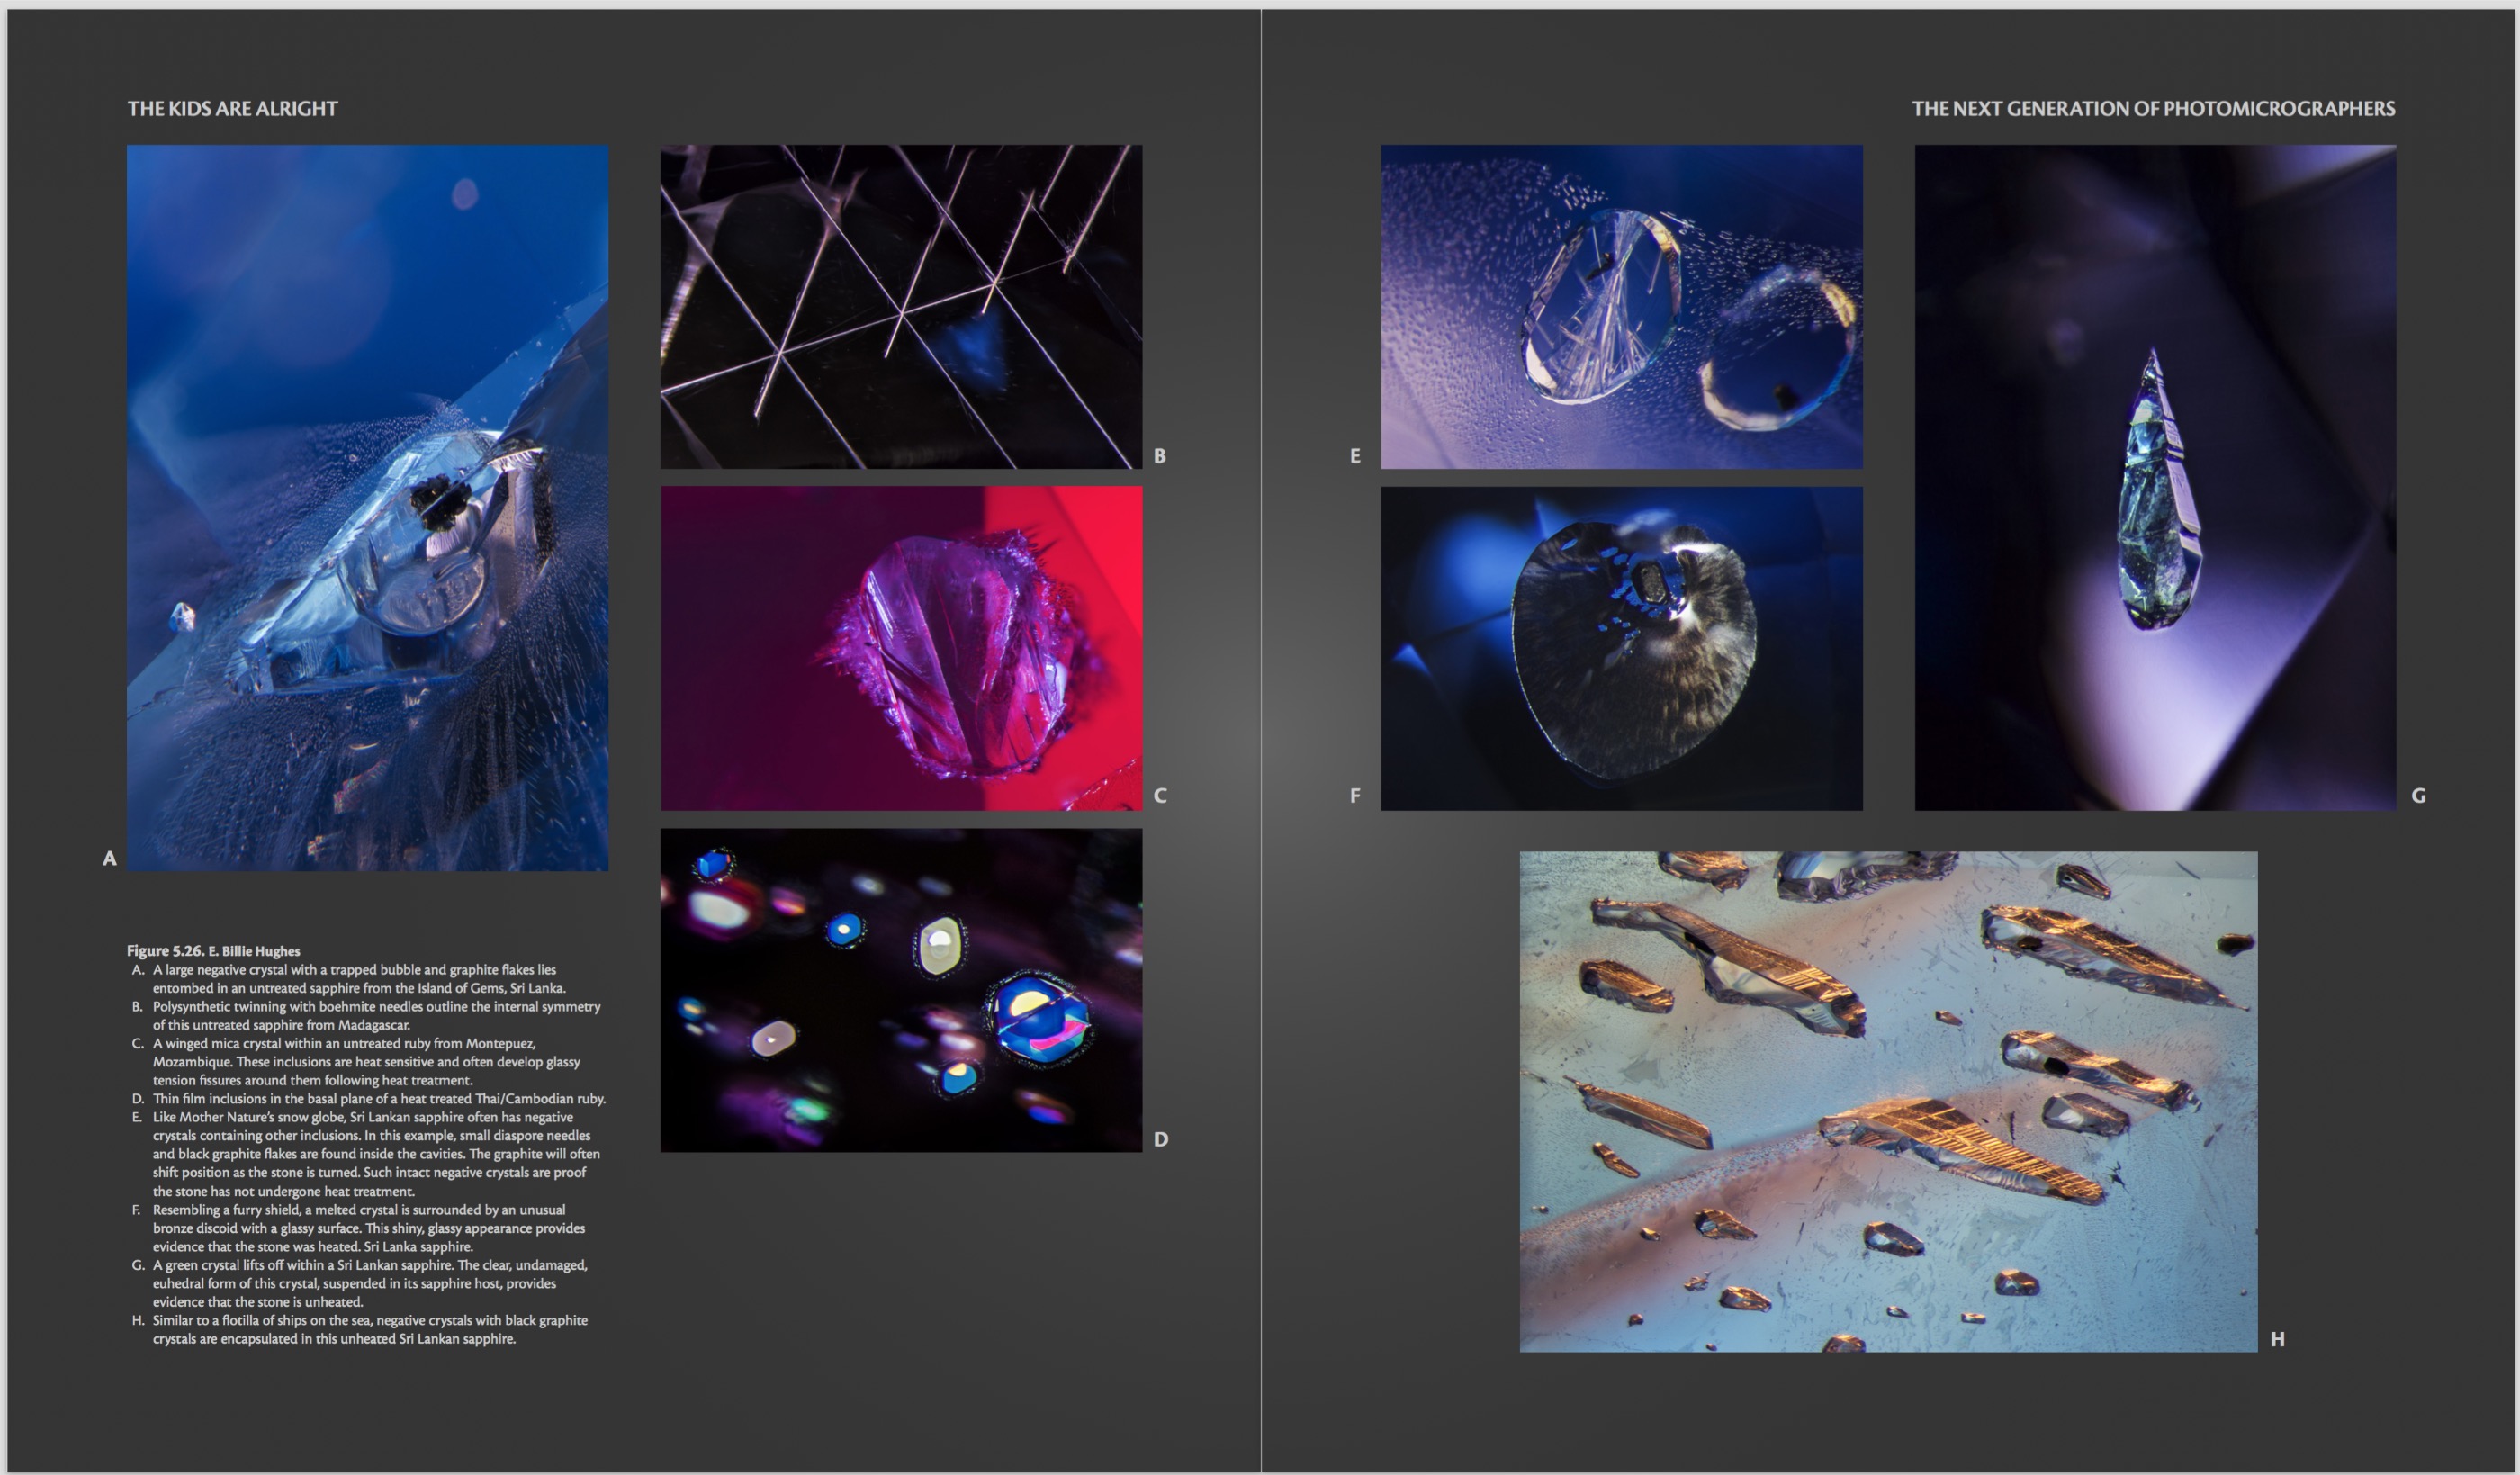Viewport: 2520px width, 1475px height.
Task: Click the heading 'THE KIDS ARE ALRIGHT'
Action: (233, 108)
